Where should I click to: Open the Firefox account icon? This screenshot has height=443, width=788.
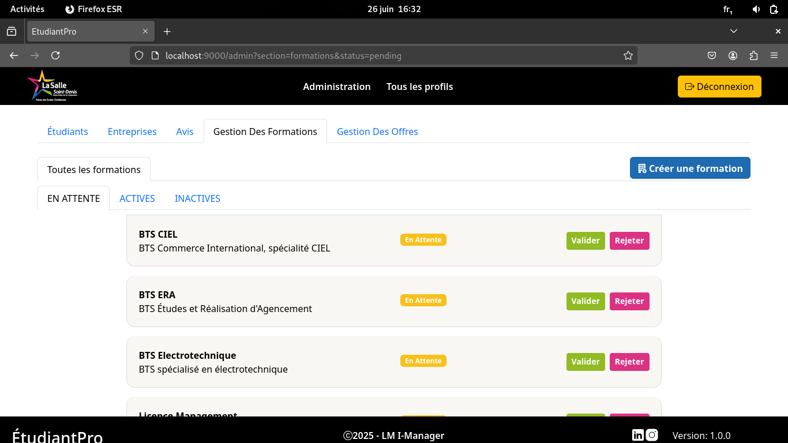click(733, 56)
